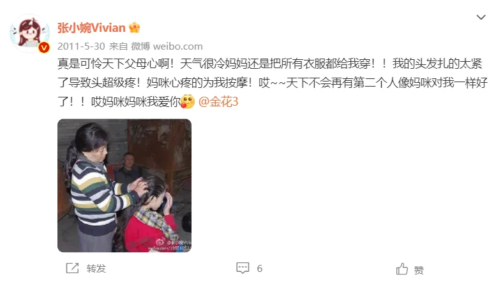Enlarge the attached photo thumbnail
Image resolution: width=496 pixels, height=284 pixels.
pyautogui.click(x=124, y=185)
